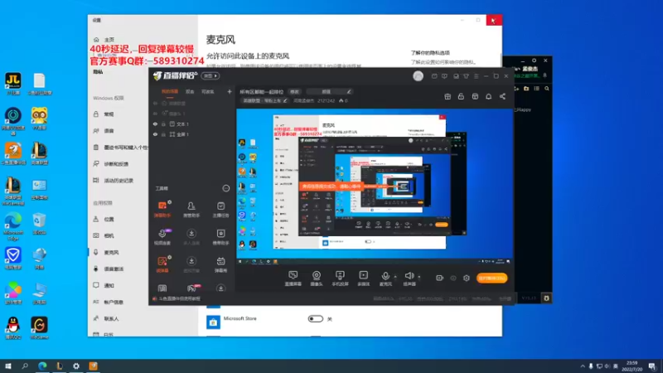Open toolbox more options circle button
Screen dimensions: 663x373
tap(225, 188)
